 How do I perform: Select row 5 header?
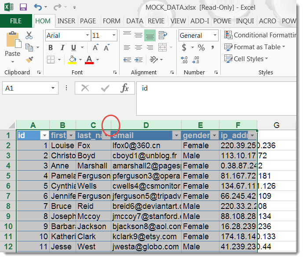point(8,176)
